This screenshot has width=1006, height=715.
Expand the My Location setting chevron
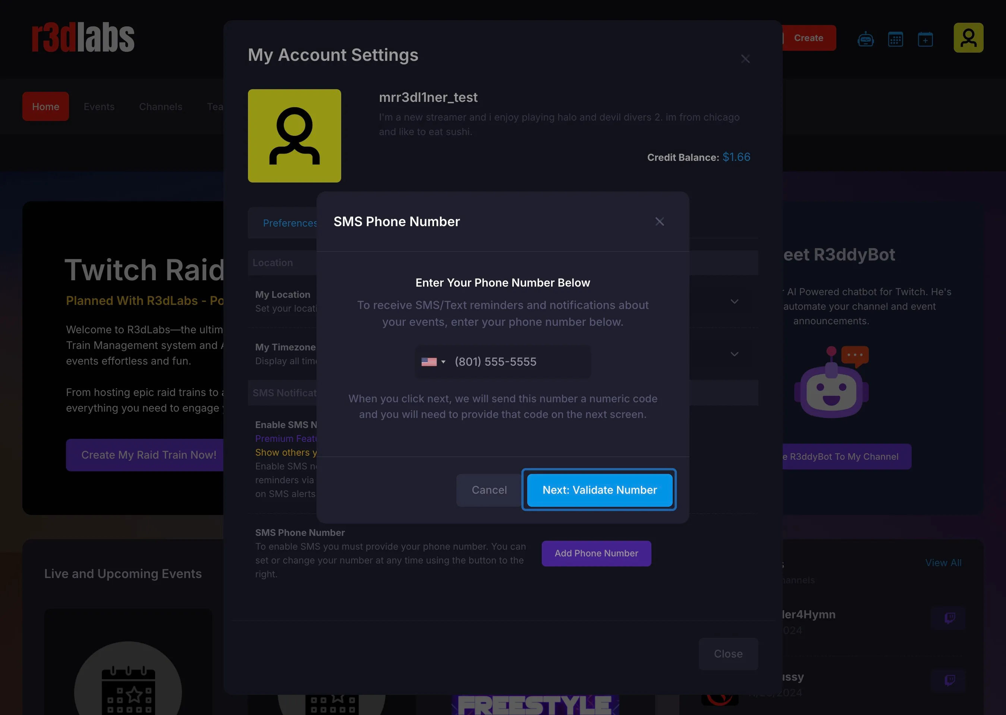click(x=734, y=302)
